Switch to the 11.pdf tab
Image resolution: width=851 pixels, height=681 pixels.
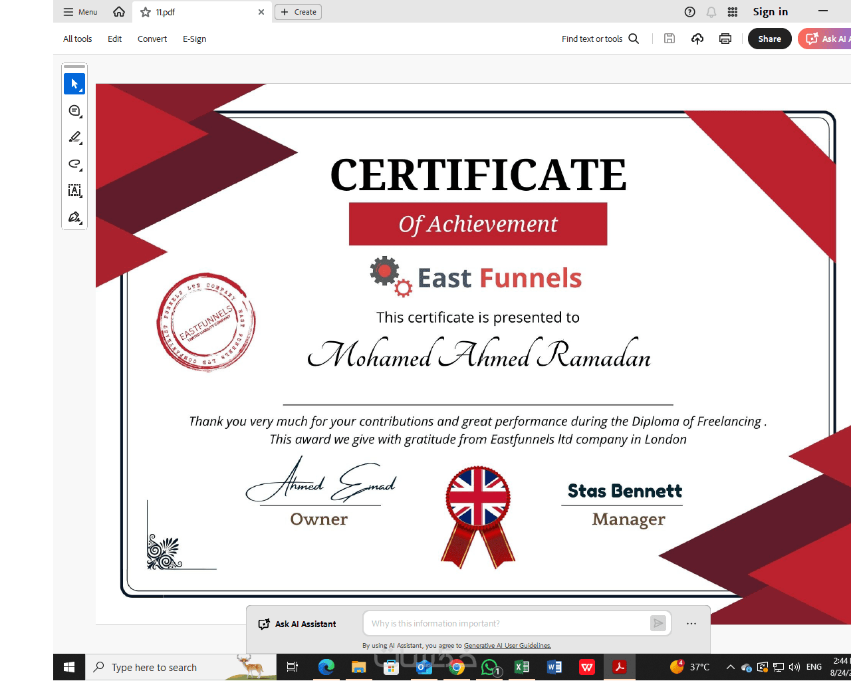pos(202,12)
